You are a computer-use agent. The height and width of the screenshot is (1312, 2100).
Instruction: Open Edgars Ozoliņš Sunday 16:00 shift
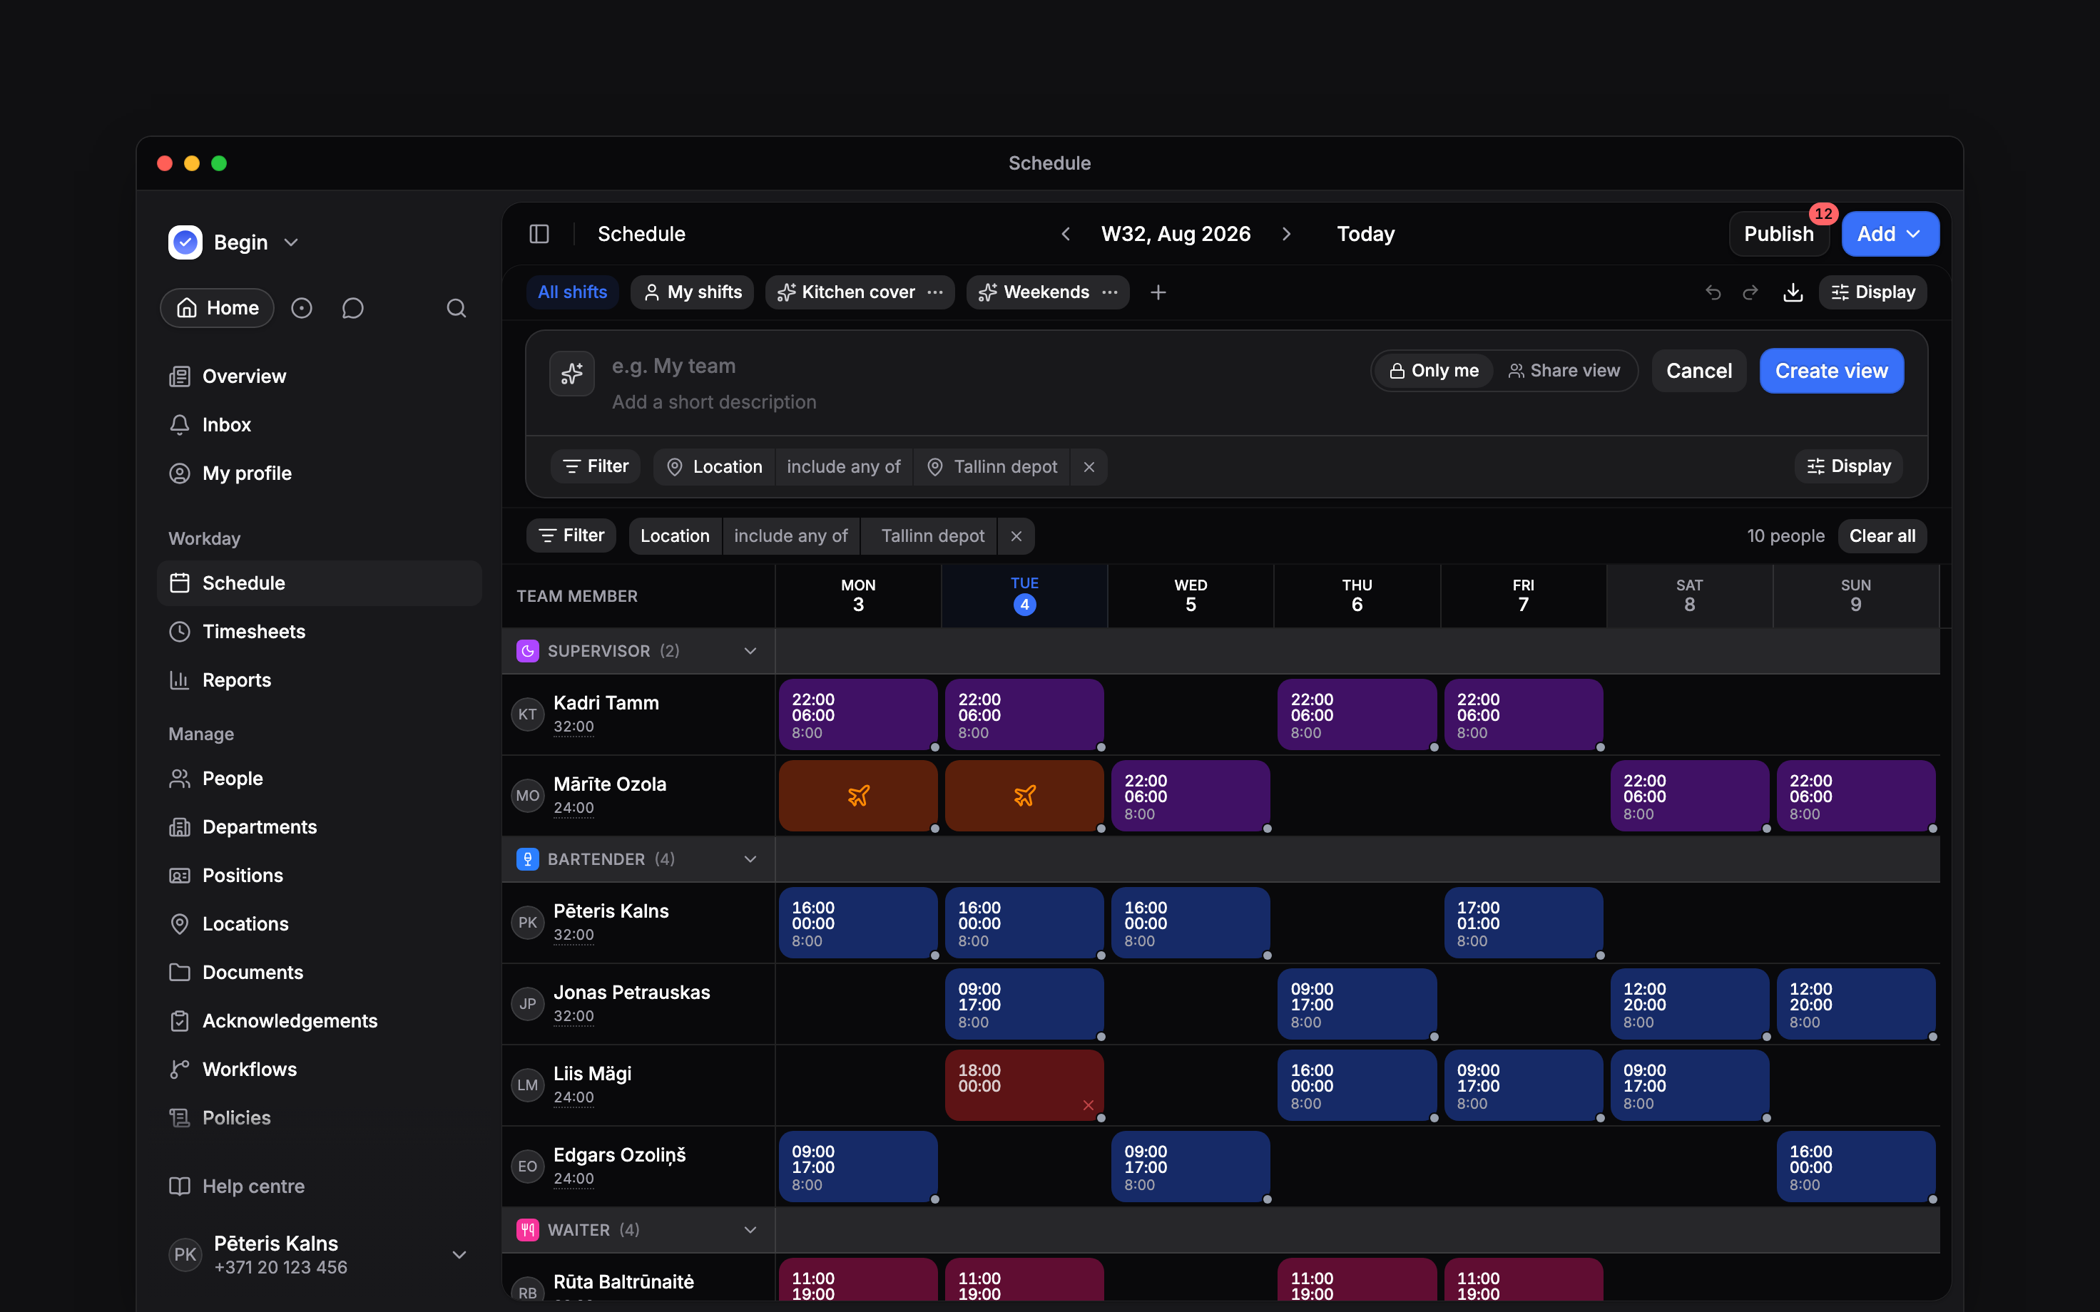coord(1855,1167)
